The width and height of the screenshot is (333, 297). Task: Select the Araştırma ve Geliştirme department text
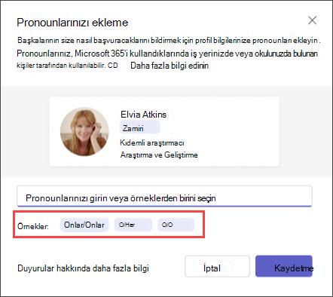159,155
